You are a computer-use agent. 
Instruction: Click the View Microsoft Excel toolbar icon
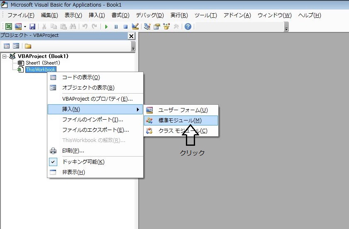8,27
